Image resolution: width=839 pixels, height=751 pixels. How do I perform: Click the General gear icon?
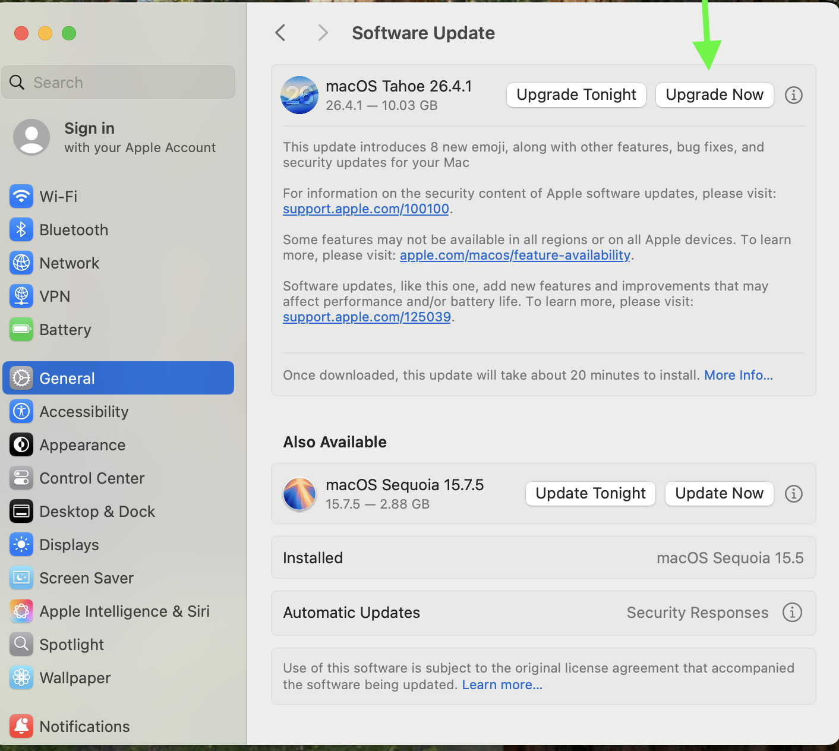coord(21,378)
